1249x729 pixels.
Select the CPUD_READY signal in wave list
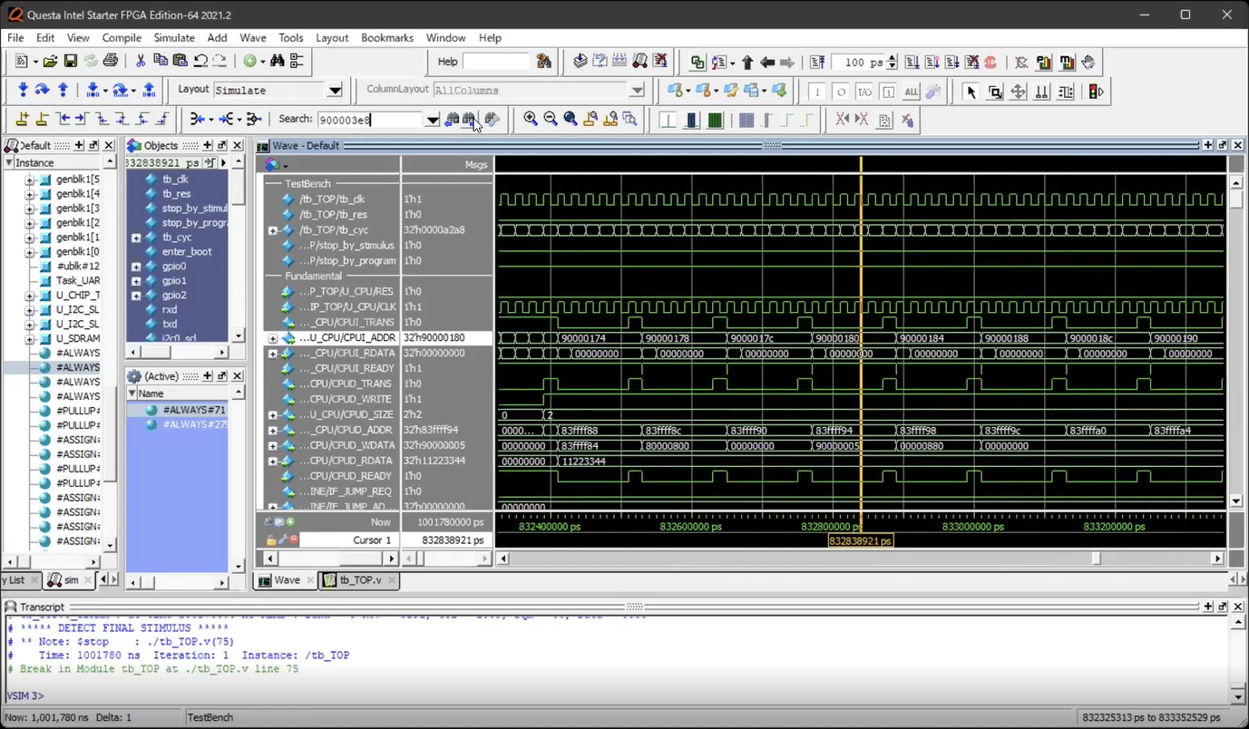349,476
